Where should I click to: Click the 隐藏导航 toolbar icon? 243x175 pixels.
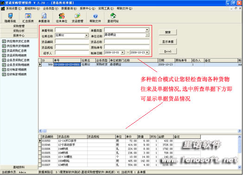[x=10, y=18]
